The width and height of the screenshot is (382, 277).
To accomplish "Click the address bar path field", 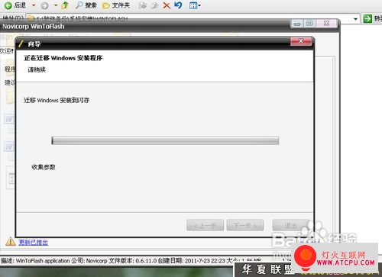I will coord(189,18).
